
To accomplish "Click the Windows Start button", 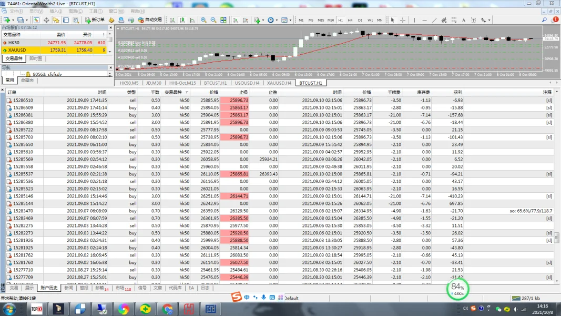I will click(9, 309).
